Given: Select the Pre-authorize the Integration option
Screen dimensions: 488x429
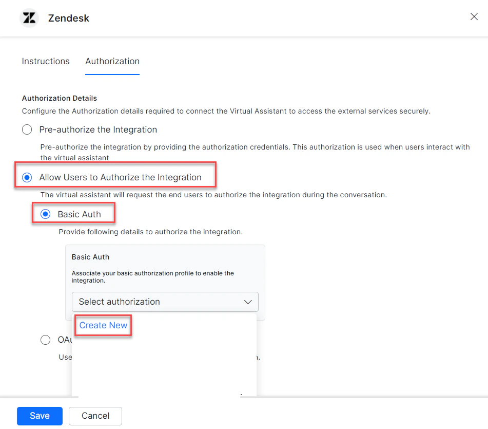Looking at the screenshot, I should 27,129.
